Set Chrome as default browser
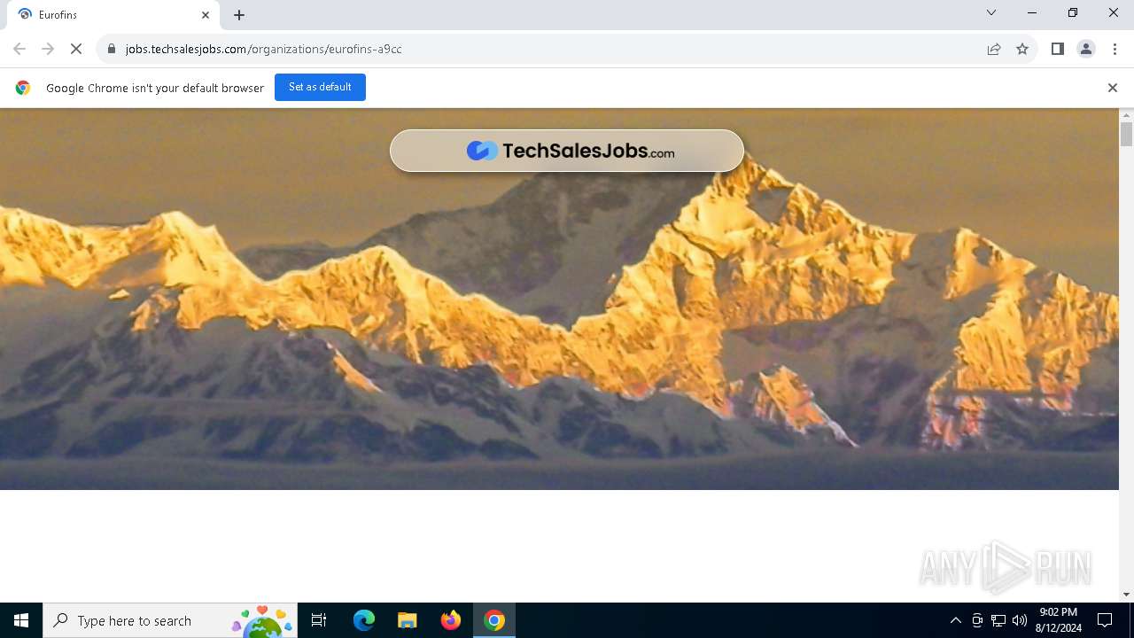1134x638 pixels. [320, 87]
